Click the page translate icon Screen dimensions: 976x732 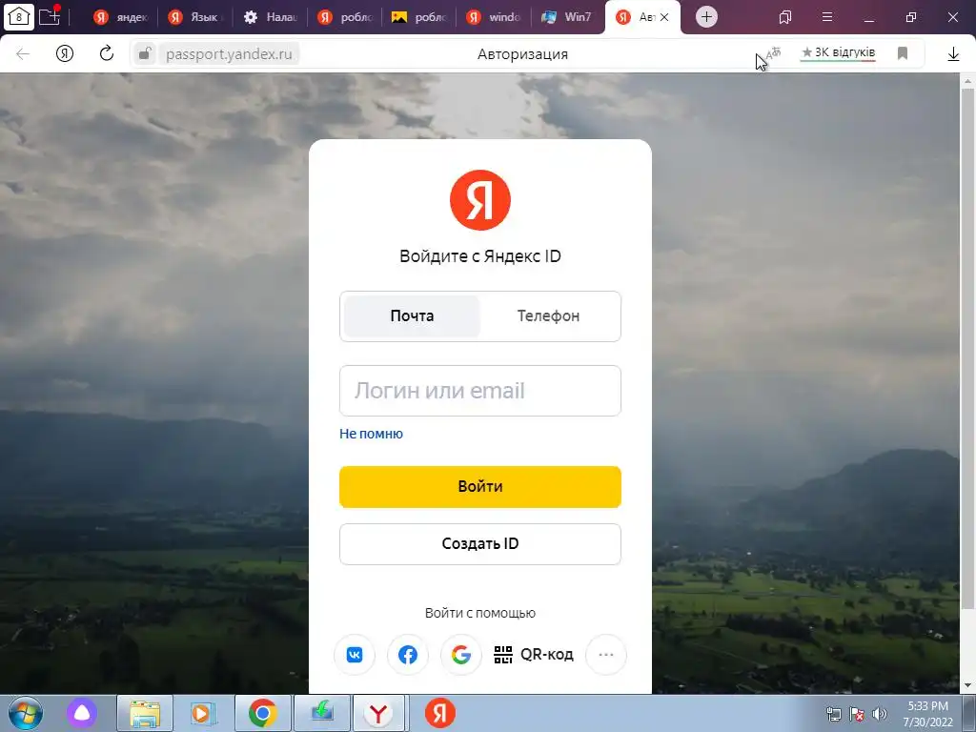pyautogui.click(x=774, y=53)
